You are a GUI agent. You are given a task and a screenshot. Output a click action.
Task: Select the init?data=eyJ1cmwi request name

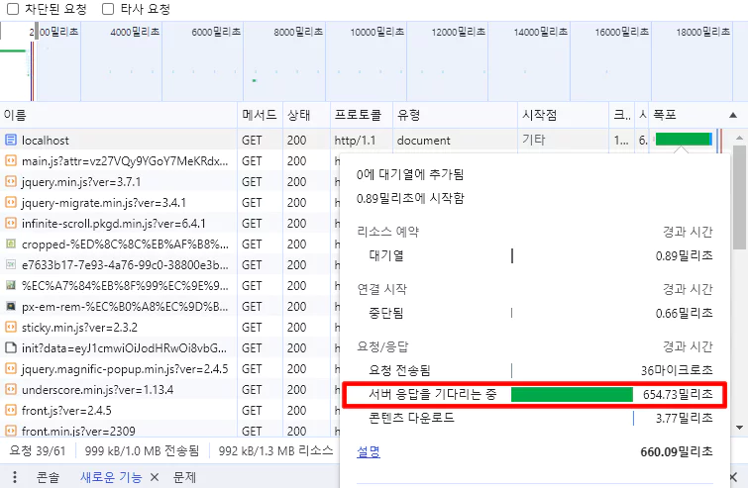[124, 347]
